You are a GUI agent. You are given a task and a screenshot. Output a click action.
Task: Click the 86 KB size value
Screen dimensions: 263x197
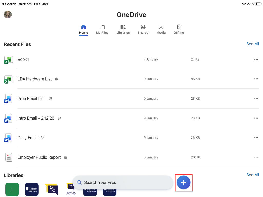click(x=195, y=79)
